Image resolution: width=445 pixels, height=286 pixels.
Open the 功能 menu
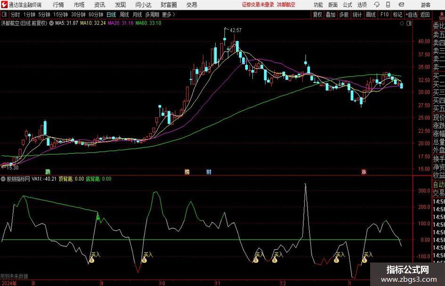318,5
